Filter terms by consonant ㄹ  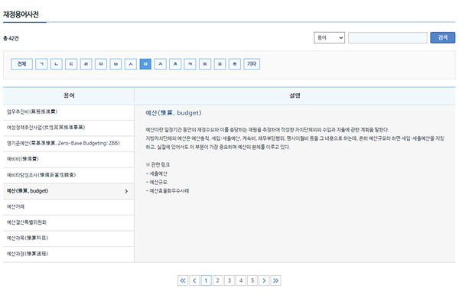pyautogui.click(x=86, y=64)
